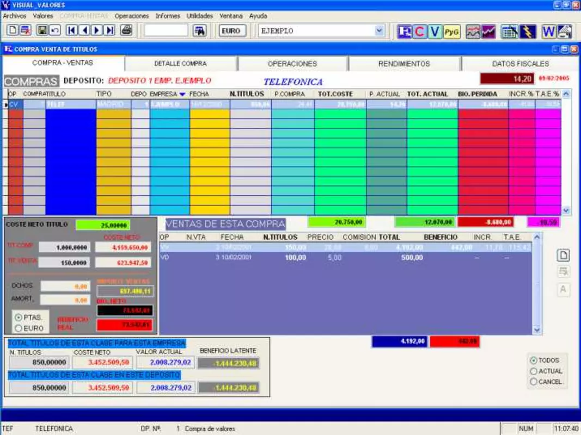Go to next record arrow

coord(97,30)
